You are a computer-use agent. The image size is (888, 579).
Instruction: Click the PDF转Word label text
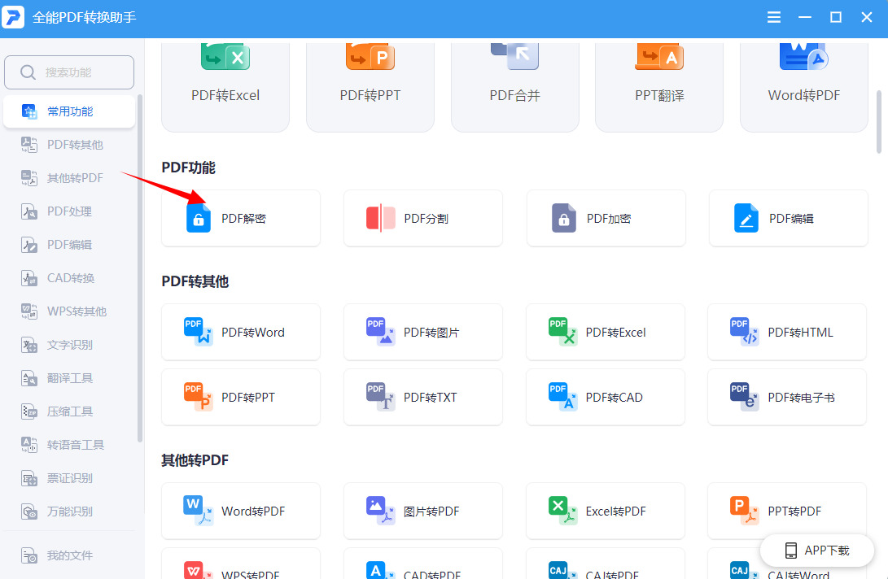point(253,333)
